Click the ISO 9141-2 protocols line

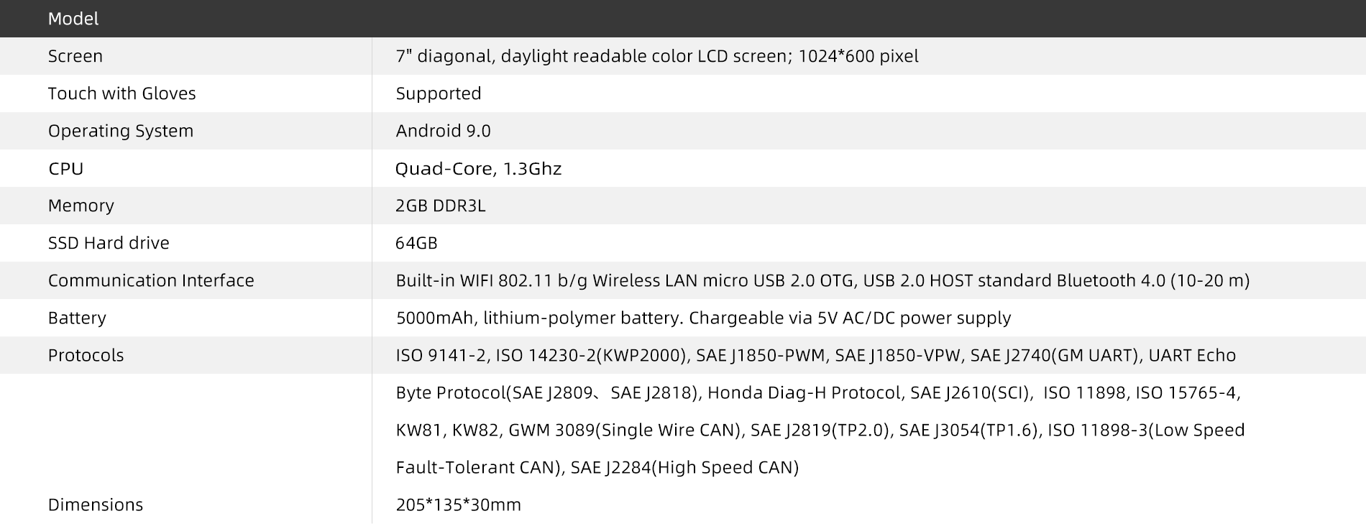815,355
